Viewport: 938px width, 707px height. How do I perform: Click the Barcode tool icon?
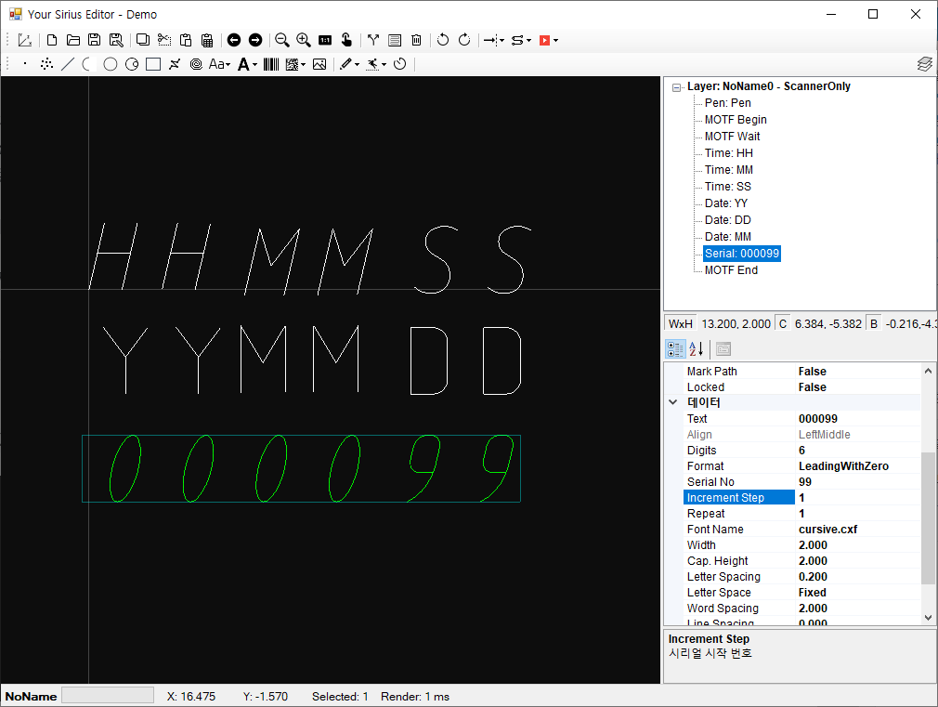click(271, 64)
